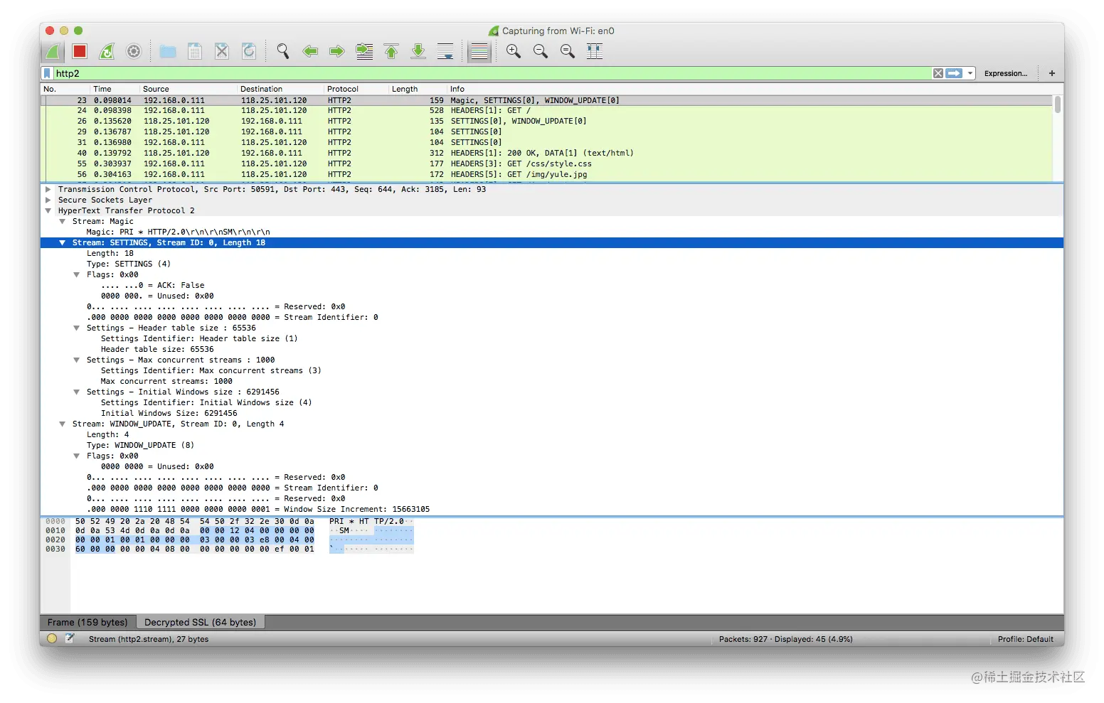
Task: Toggle autoscroll during live capture
Action: click(x=445, y=51)
